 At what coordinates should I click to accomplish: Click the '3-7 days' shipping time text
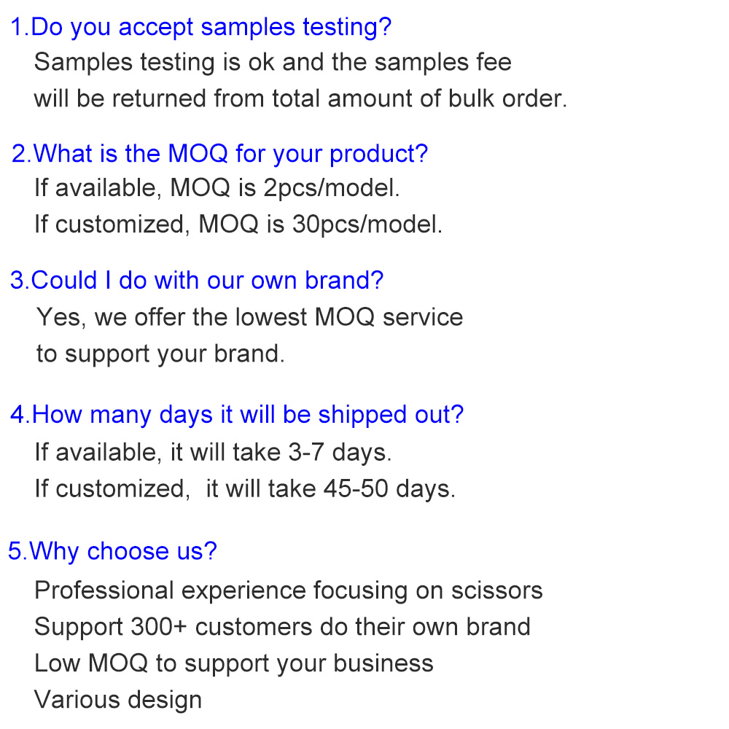(x=340, y=452)
